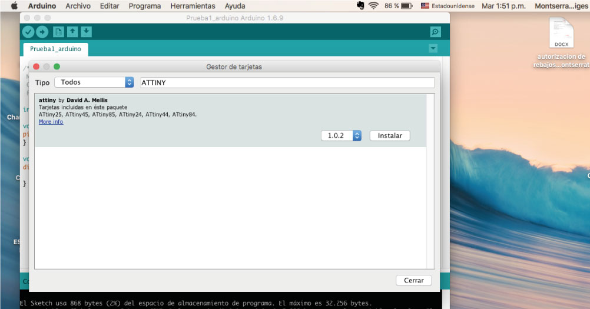Close the Gestor de tarjetas dialog with red button
590x309 pixels.
[37, 67]
